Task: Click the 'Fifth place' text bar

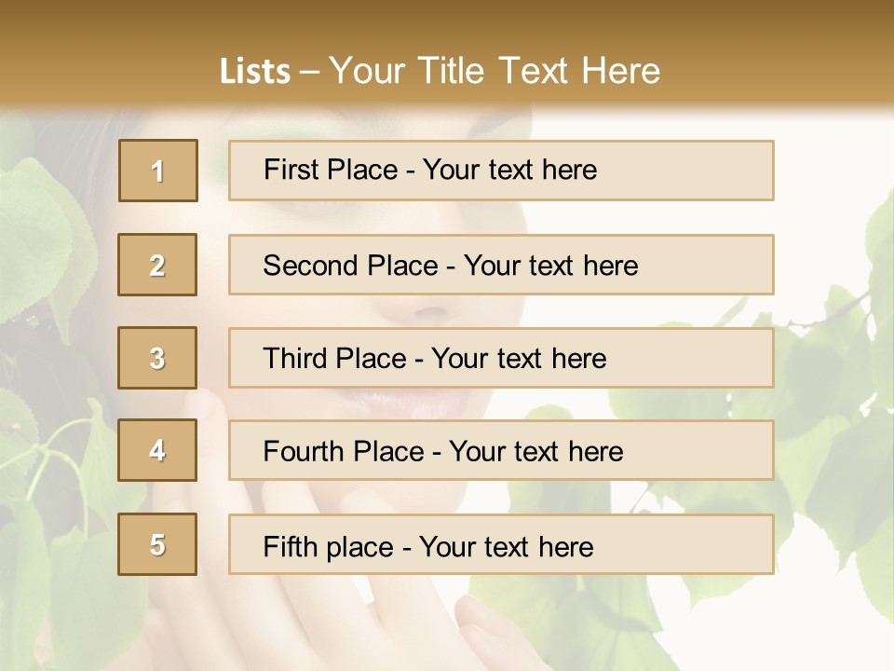Action: (x=501, y=544)
